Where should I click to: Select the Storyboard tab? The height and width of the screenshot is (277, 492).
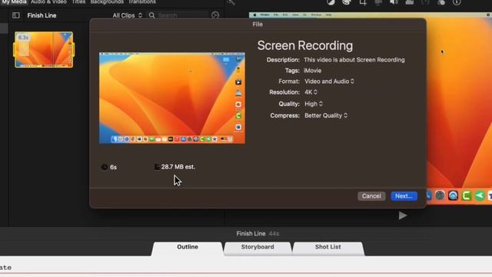(258, 247)
